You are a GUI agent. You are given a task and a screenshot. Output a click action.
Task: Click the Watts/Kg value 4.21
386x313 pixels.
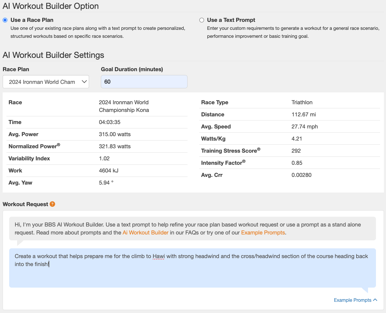point(297,139)
